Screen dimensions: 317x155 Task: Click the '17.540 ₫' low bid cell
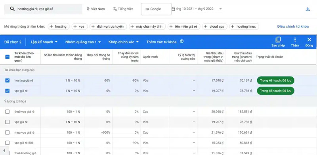[x=217, y=80]
